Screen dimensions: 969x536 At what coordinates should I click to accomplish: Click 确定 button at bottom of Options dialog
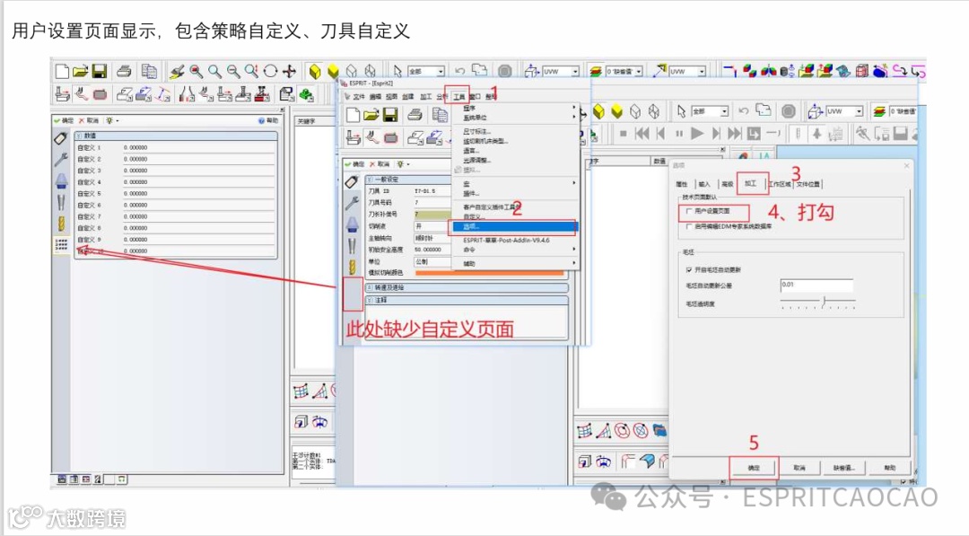(754, 468)
